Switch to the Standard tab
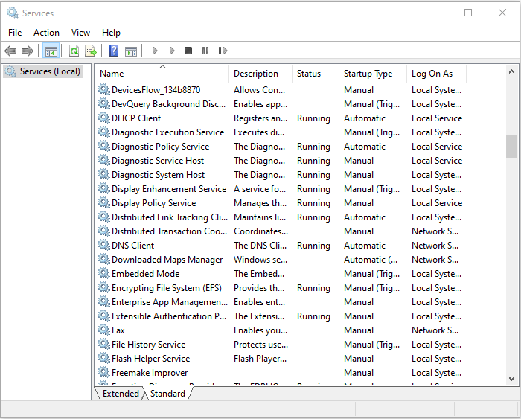 click(167, 394)
